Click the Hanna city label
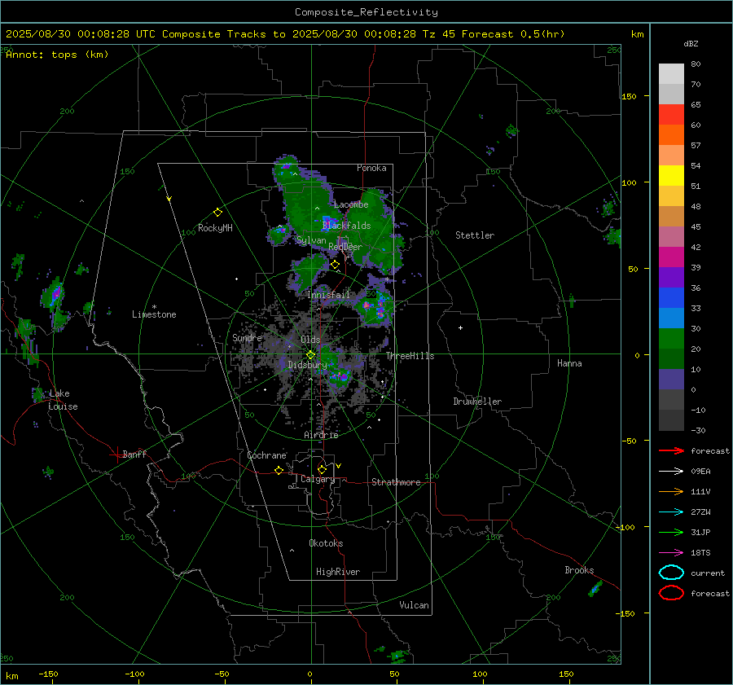The image size is (733, 685). (569, 363)
